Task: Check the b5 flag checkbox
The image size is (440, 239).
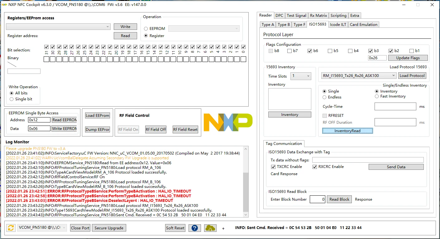Action: click(330, 51)
